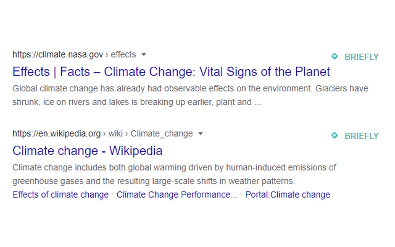
Task: Click the 'Climate_change' breadcrumb segment
Action: [161, 134]
